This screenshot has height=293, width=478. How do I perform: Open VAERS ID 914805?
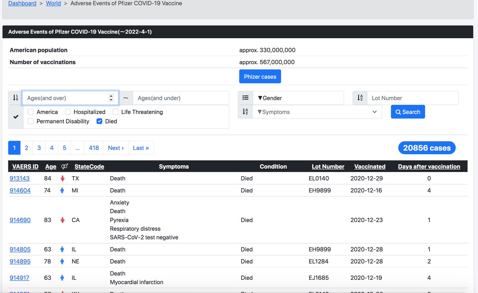coord(20,250)
